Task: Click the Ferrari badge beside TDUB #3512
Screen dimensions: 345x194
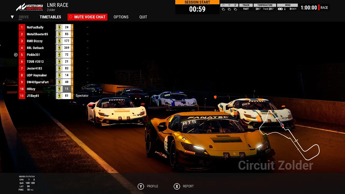Action: [59, 61]
